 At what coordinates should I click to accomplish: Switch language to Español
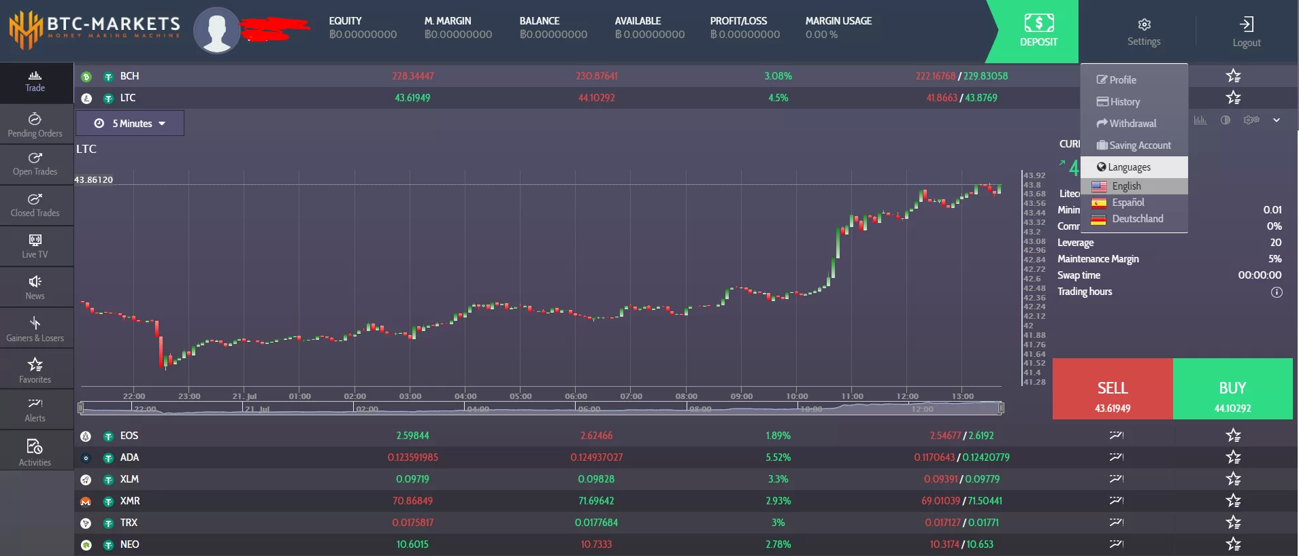[1134, 203]
